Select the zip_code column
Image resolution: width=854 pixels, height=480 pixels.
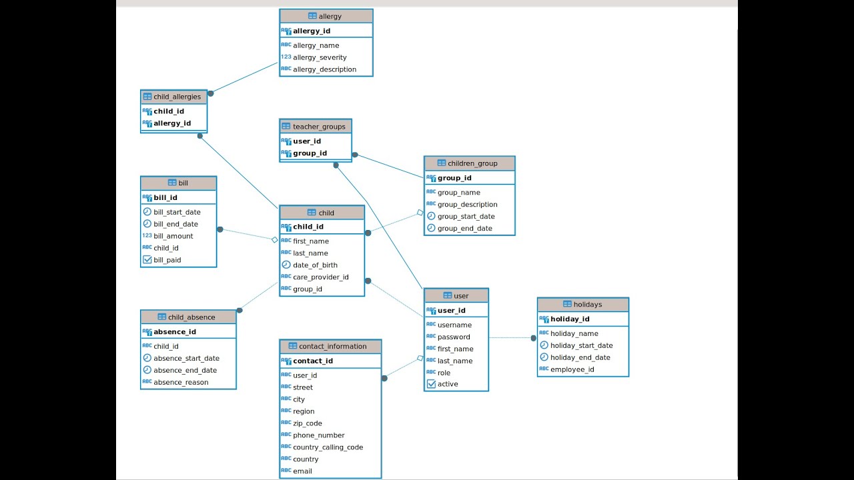pyautogui.click(x=308, y=423)
